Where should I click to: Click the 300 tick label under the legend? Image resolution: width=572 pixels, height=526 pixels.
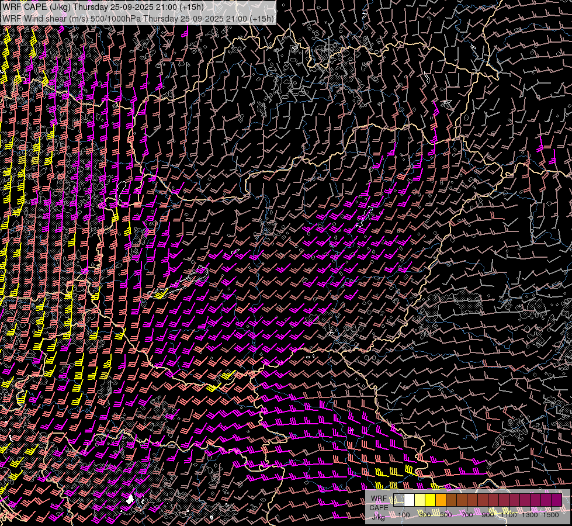point(425,515)
